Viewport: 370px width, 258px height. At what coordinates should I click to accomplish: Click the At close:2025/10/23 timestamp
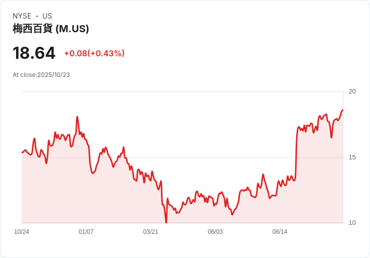click(x=41, y=75)
